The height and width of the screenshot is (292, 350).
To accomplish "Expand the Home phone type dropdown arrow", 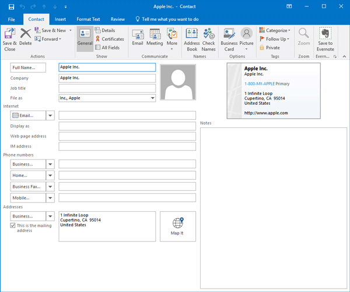I will pos(50,176).
